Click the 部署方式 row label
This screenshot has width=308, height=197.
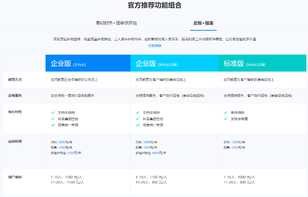pos(15,80)
